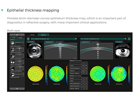The height and width of the screenshot is (102, 138).
Task: Open left-eye Measurement Result tab
Action: 95,42
